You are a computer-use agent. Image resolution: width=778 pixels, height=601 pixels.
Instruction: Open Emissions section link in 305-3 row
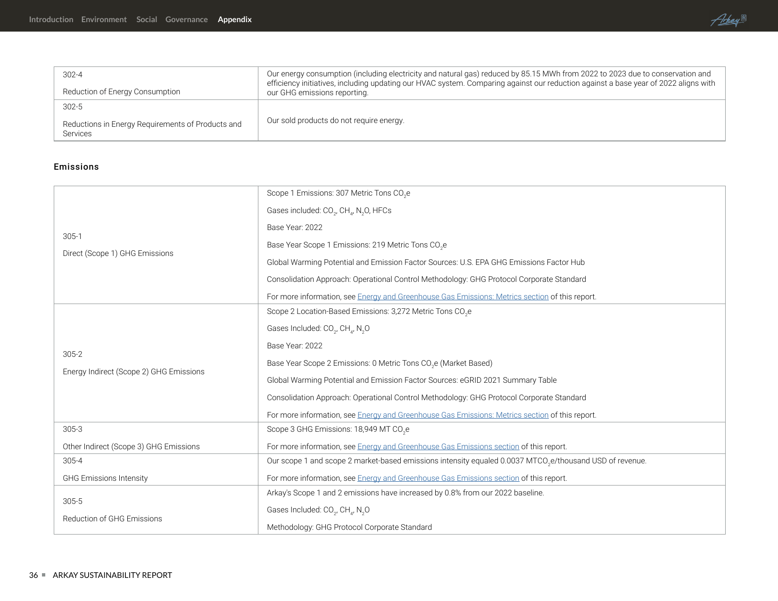(x=438, y=446)
